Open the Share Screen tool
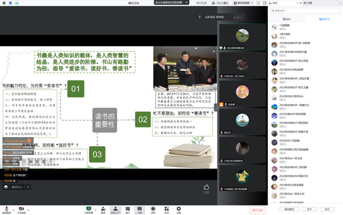The image size is (343, 215). [89, 209]
